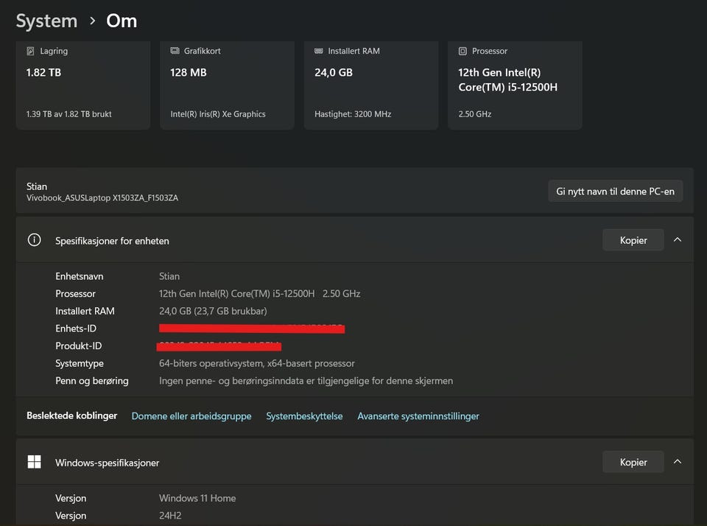
Task: Open the Installert RAM 24,0 GB card
Action: [x=371, y=85]
